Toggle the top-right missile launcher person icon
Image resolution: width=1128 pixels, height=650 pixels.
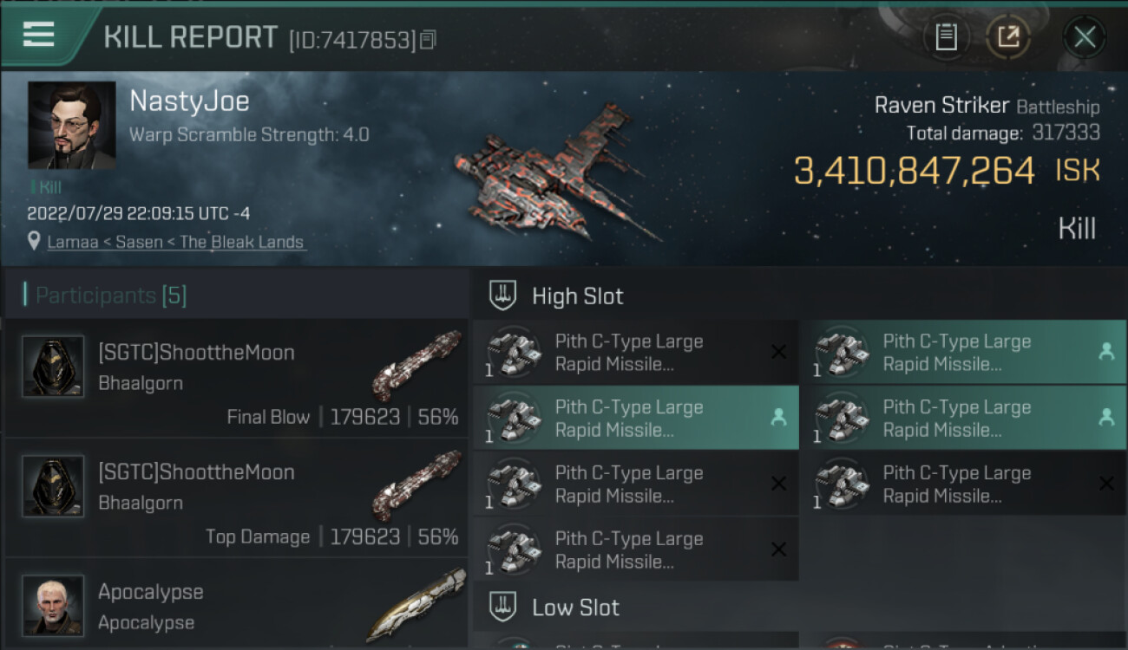pos(1106,352)
